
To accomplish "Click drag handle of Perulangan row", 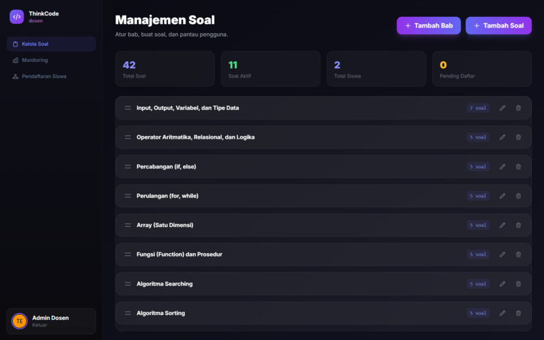I will pyautogui.click(x=128, y=196).
